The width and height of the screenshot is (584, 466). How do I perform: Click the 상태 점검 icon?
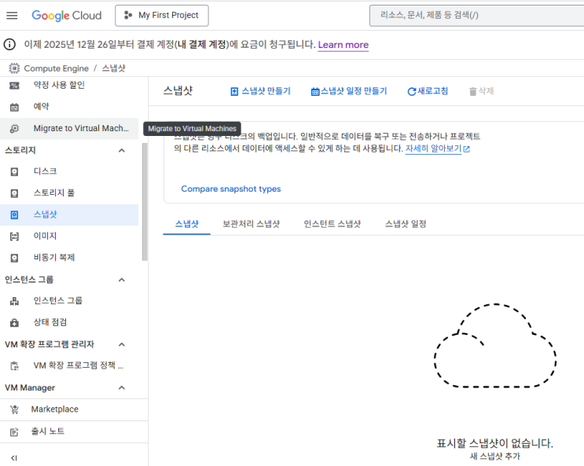tap(14, 323)
